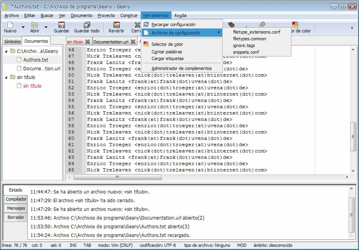
Task: Open the Buscar menu
Action: (x=47, y=16)
